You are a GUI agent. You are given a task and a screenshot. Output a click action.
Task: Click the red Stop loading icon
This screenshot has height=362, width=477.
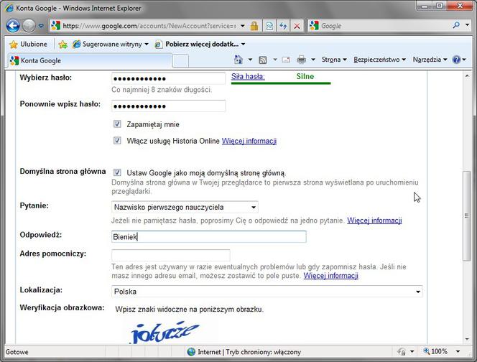pos(297,26)
